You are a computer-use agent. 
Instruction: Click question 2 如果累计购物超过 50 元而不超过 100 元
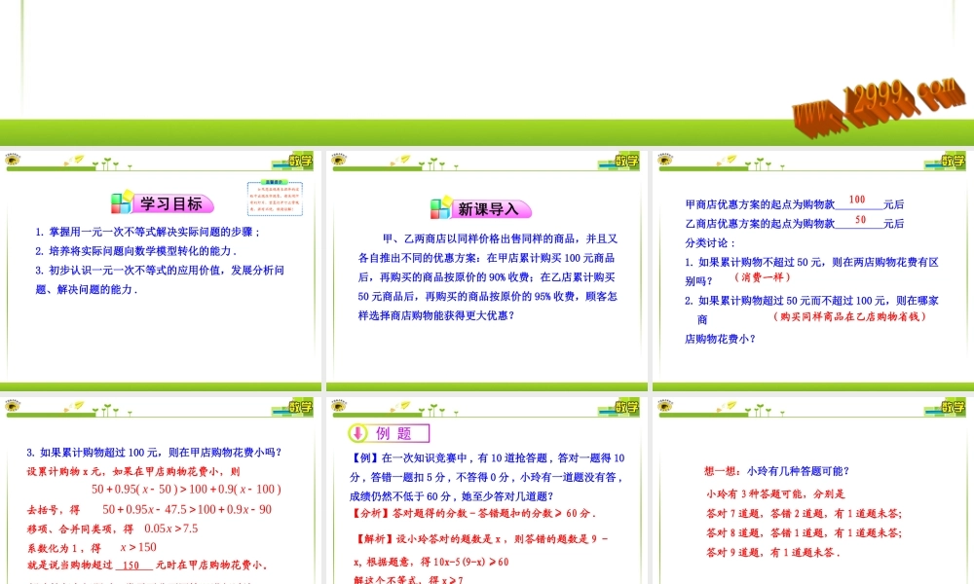811,301
